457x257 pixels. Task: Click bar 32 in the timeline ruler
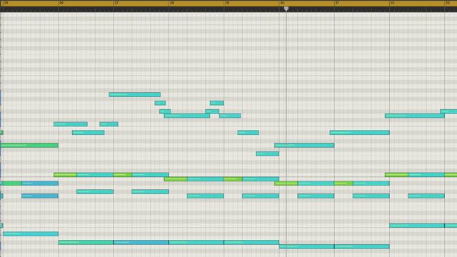[392, 3]
